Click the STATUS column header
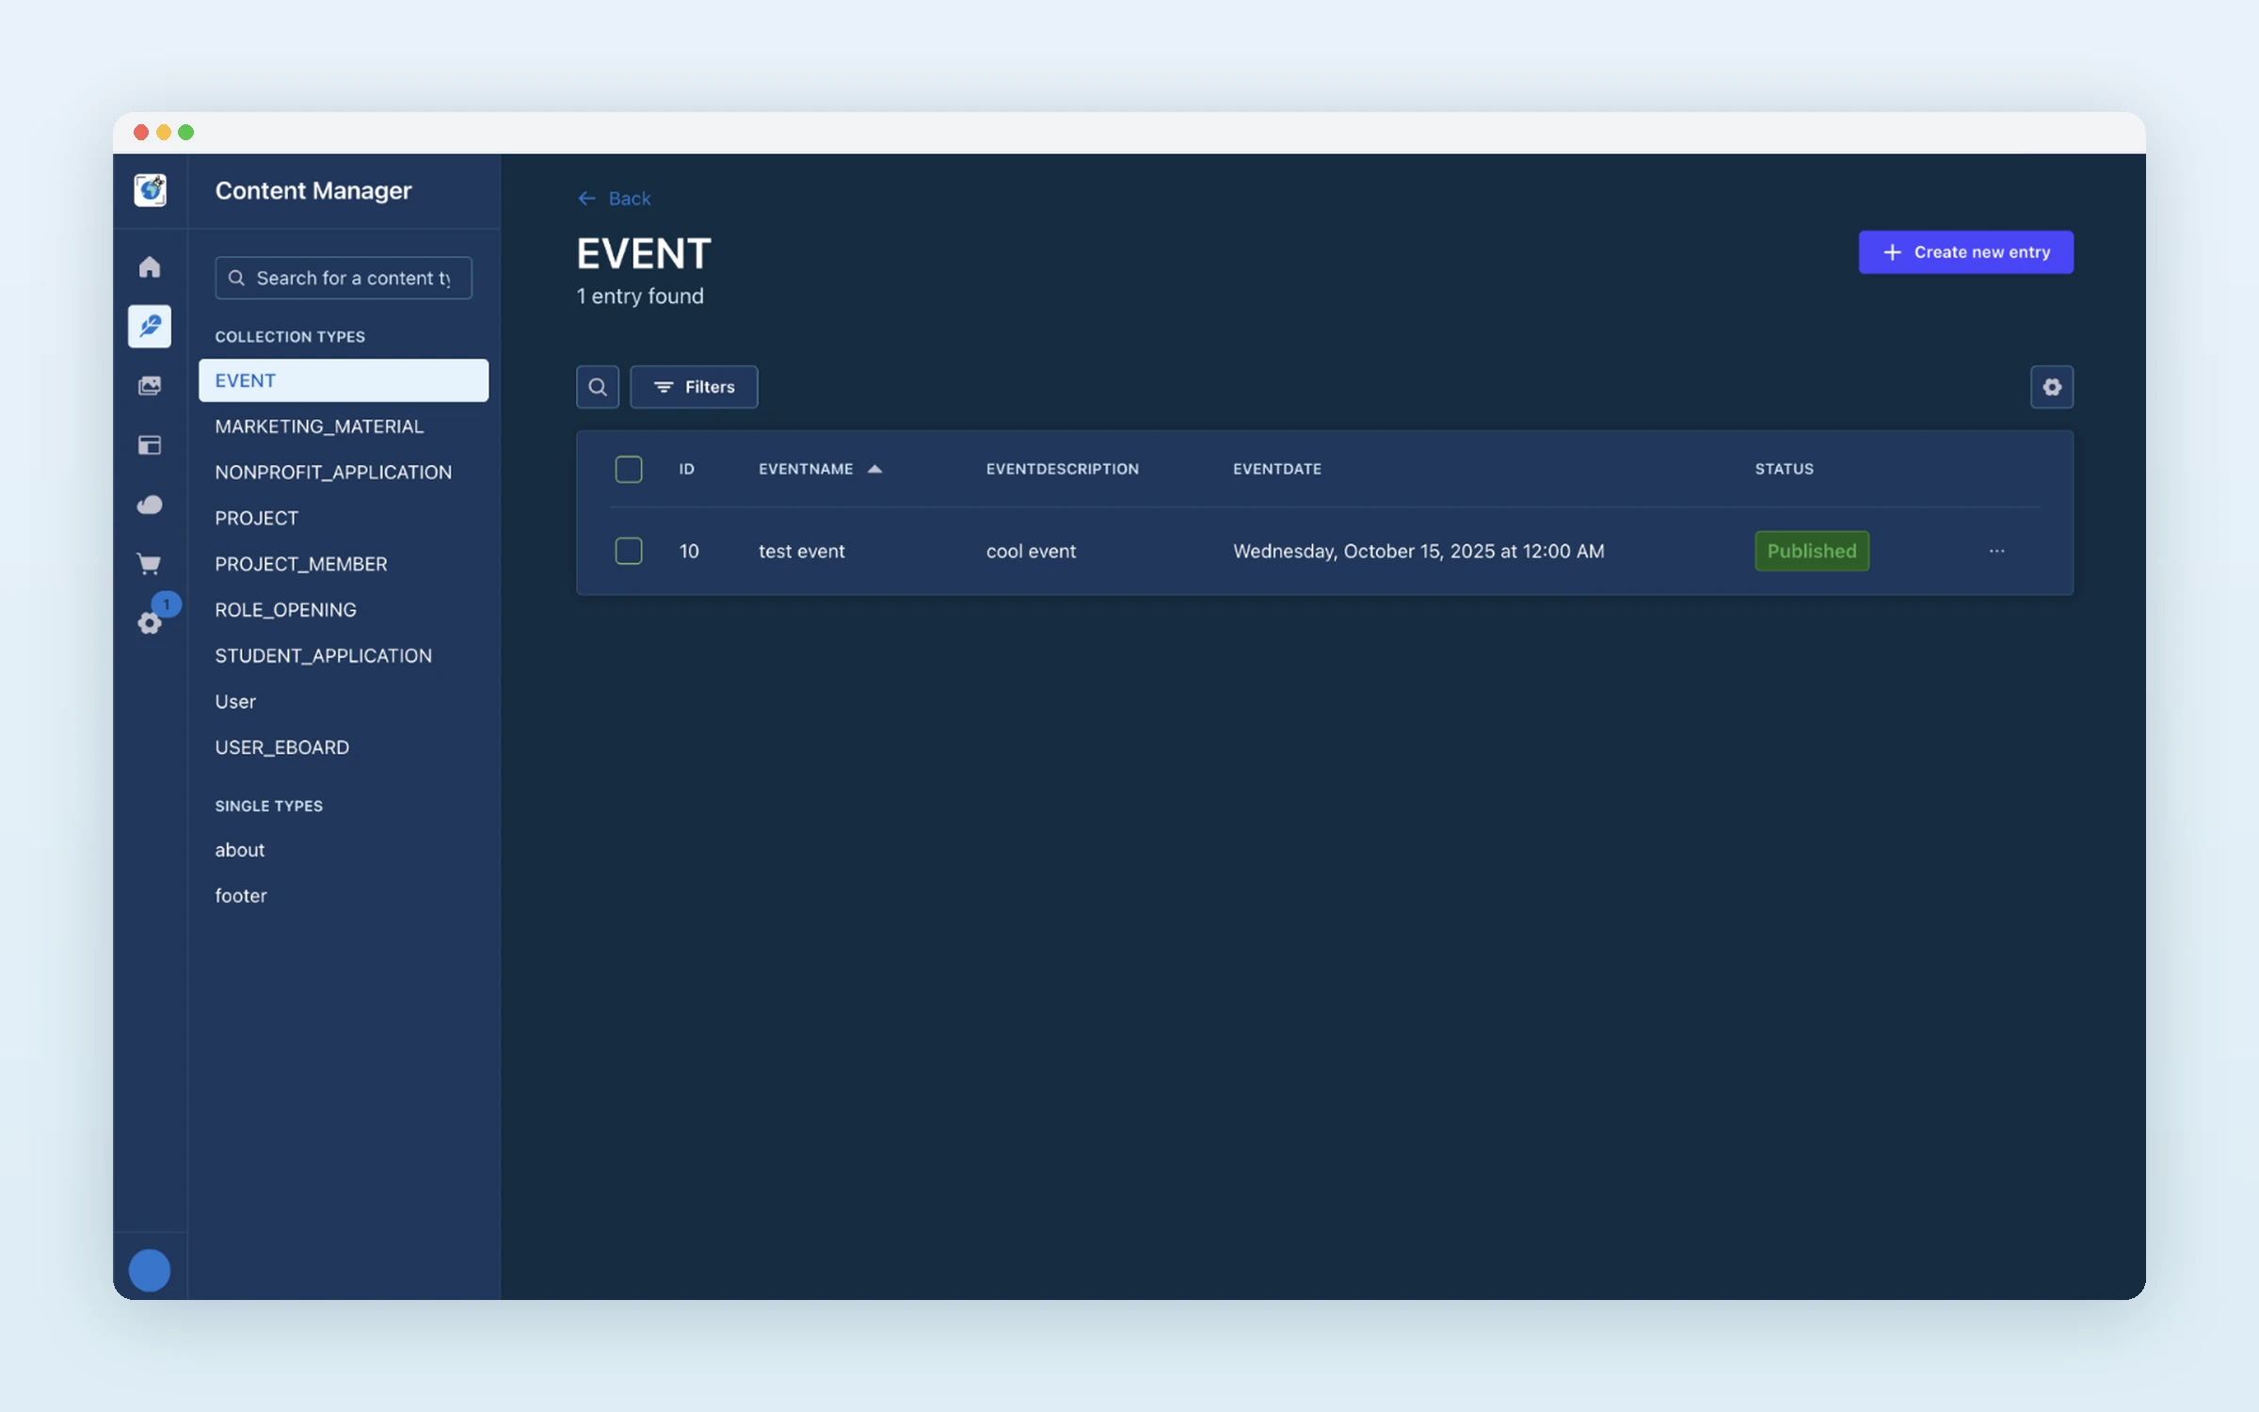2259x1412 pixels. pyautogui.click(x=1784, y=469)
